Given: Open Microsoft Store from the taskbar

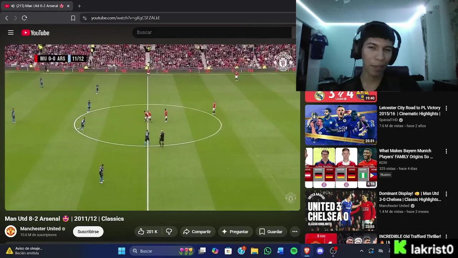Looking at the screenshot, I should [x=228, y=251].
